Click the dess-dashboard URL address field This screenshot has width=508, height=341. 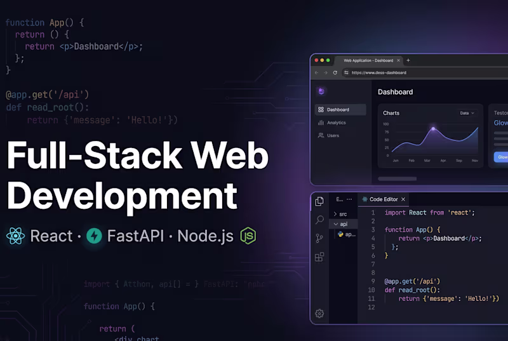(x=378, y=72)
